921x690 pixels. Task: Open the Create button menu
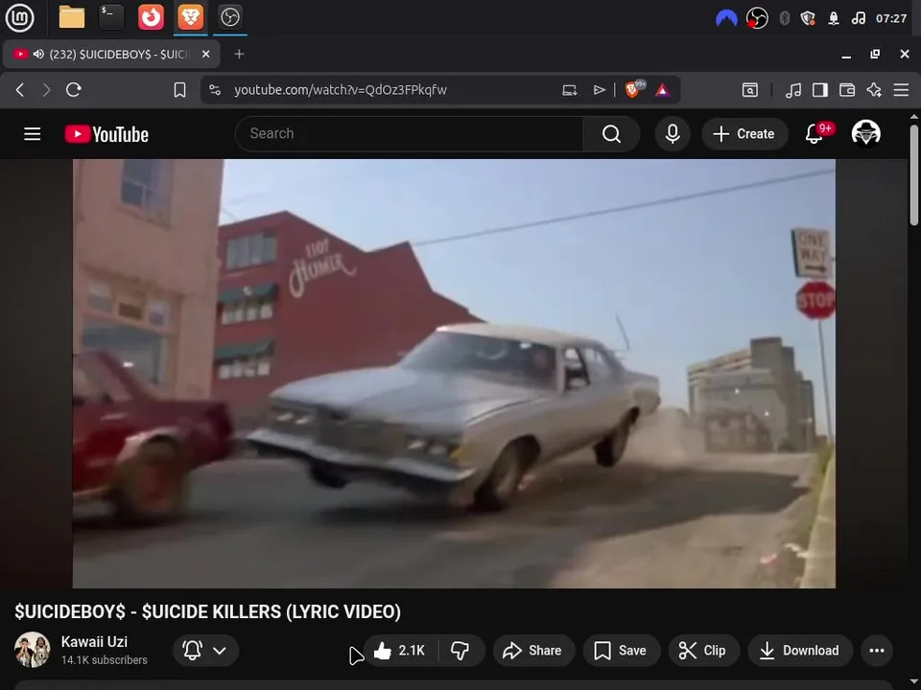pyautogui.click(x=744, y=134)
